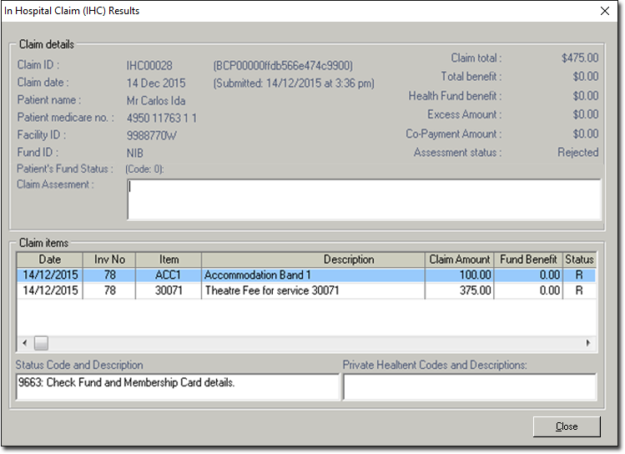Viewport: 625px width, 454px height.
Task: Click the Status Code and Description field
Action: click(x=177, y=386)
